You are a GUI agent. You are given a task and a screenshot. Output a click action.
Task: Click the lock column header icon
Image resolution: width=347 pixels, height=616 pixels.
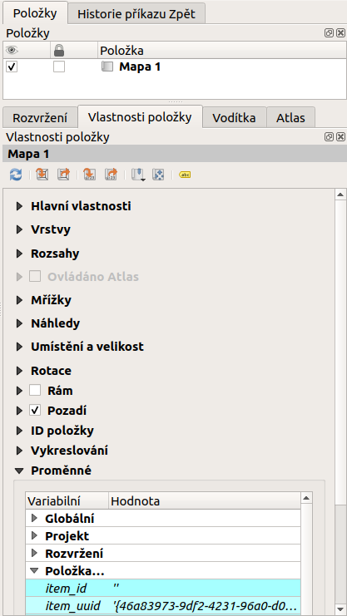[x=59, y=50]
